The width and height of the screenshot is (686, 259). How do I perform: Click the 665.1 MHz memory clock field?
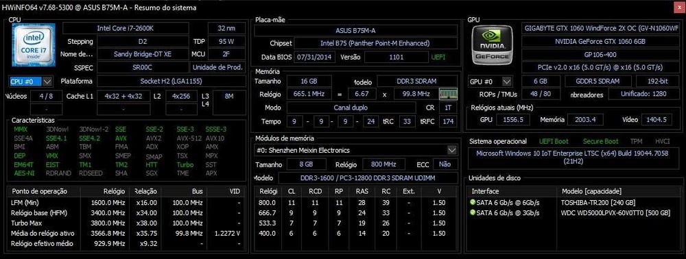tap(309, 95)
